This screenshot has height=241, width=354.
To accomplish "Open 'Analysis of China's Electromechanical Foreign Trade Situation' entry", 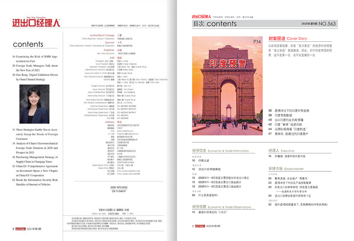I will click(35, 148).
